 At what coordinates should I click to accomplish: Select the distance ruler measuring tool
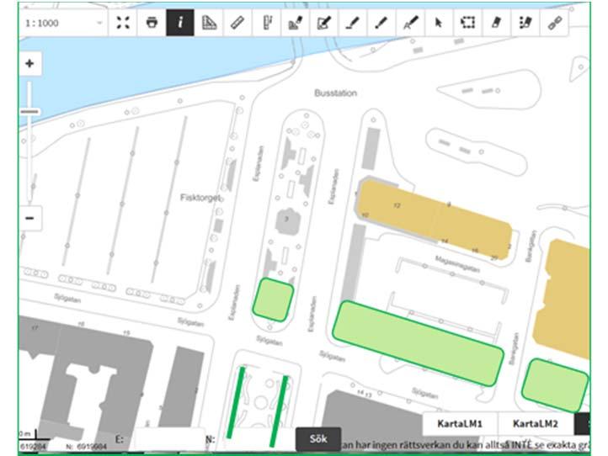pos(237,23)
